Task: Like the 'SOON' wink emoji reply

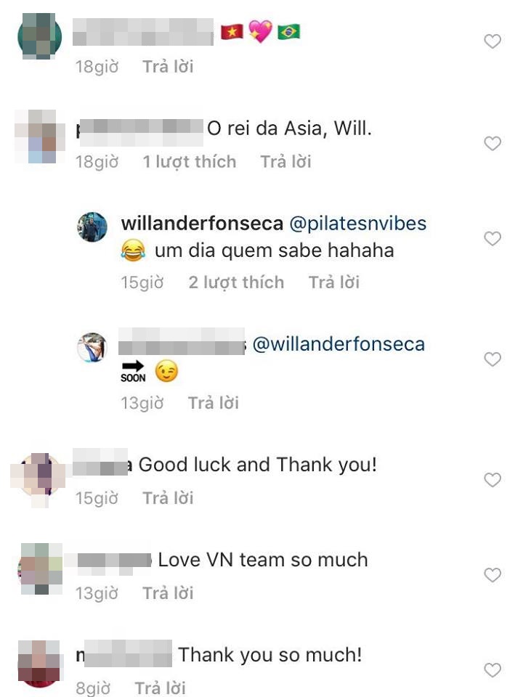Action: click(493, 359)
